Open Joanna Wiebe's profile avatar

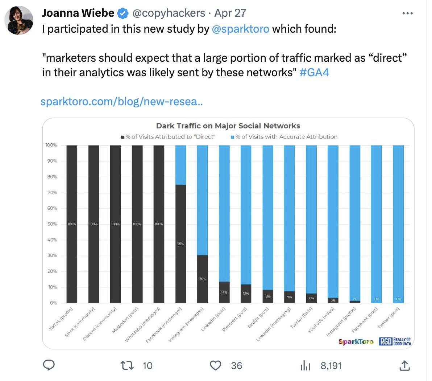19,20
